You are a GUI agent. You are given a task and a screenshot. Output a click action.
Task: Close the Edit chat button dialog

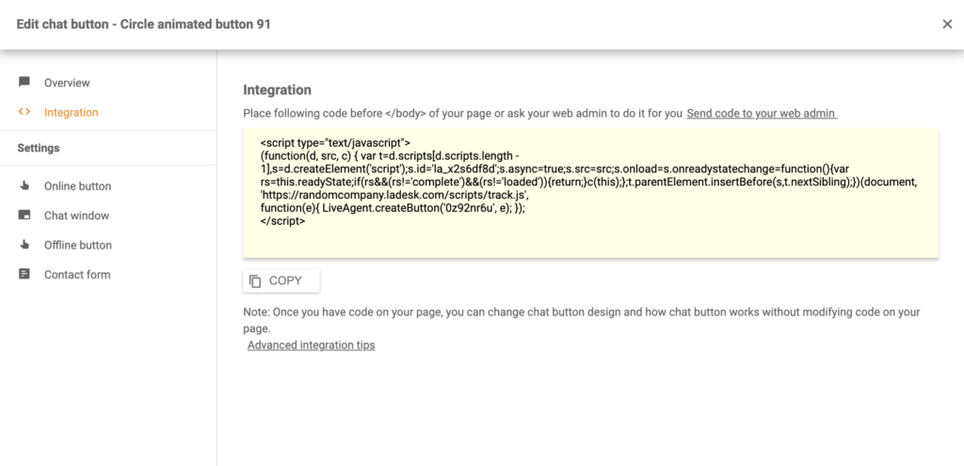coord(947,24)
